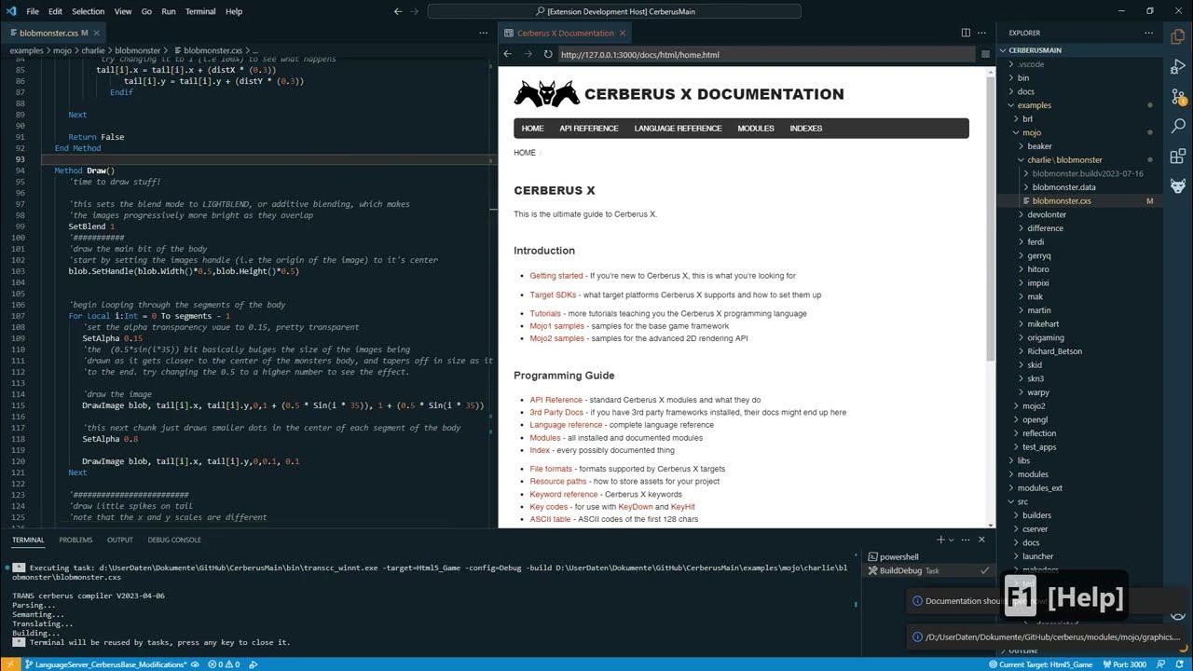Expand the beaker folder
The height and width of the screenshot is (671, 1193).
[x=1039, y=146]
